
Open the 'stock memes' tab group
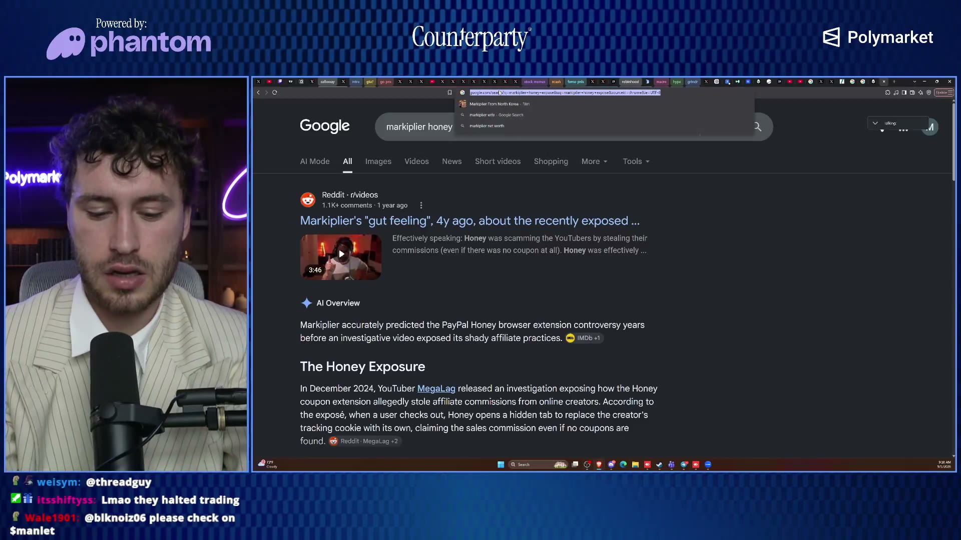pyautogui.click(x=535, y=81)
